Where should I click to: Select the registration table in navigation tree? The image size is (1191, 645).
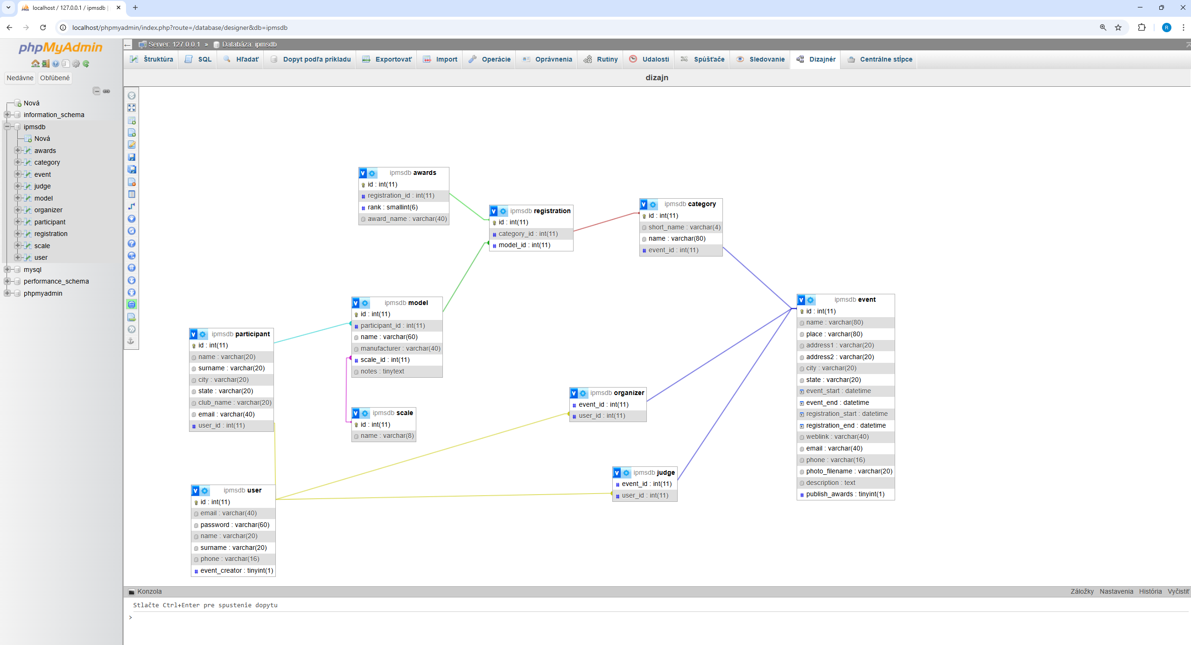point(51,234)
